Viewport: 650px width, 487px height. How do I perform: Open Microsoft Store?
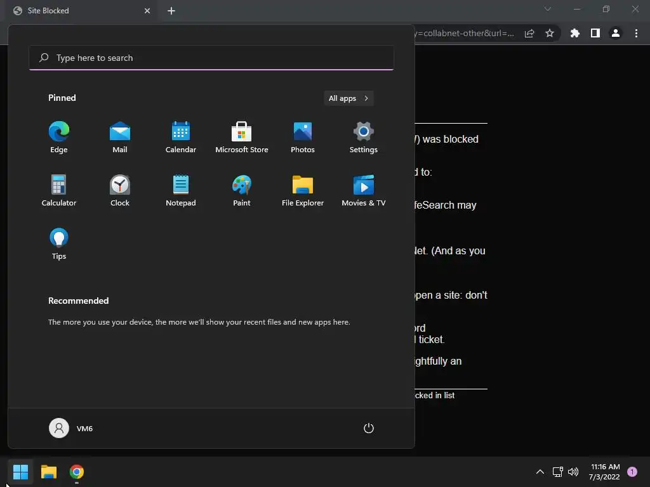point(242,138)
